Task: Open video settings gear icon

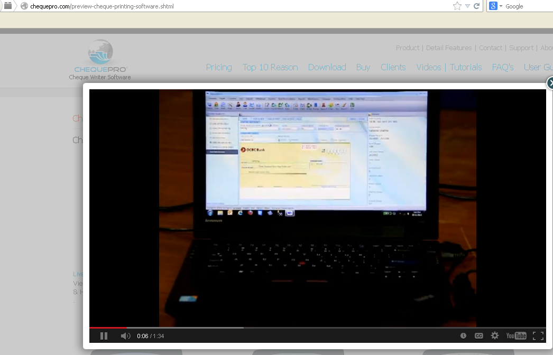Action: coord(495,336)
